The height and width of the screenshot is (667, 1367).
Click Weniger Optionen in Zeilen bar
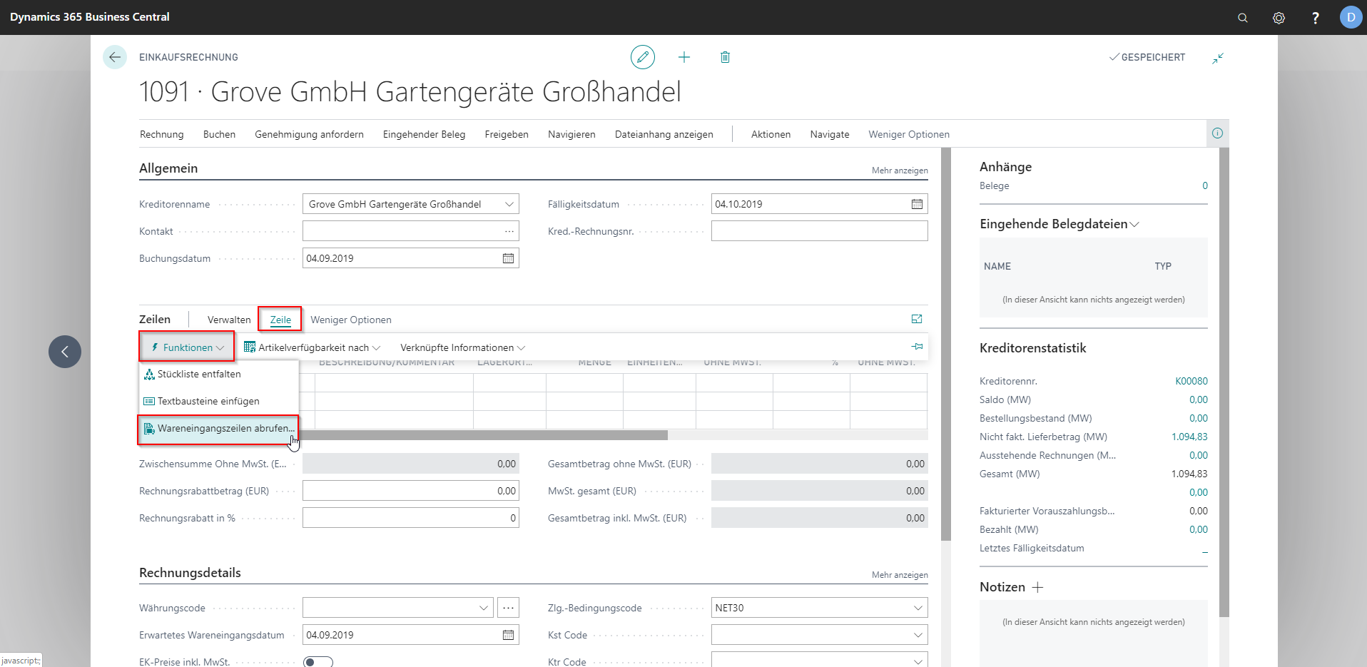[350, 320]
